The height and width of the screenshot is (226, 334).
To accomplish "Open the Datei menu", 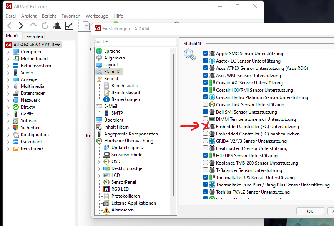I will point(11,16).
